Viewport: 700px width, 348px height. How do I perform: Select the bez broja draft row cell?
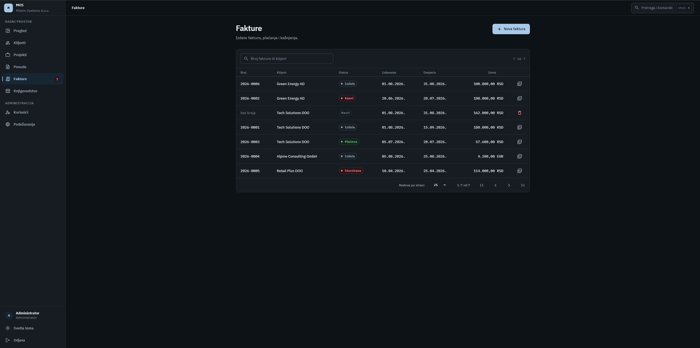(x=248, y=113)
